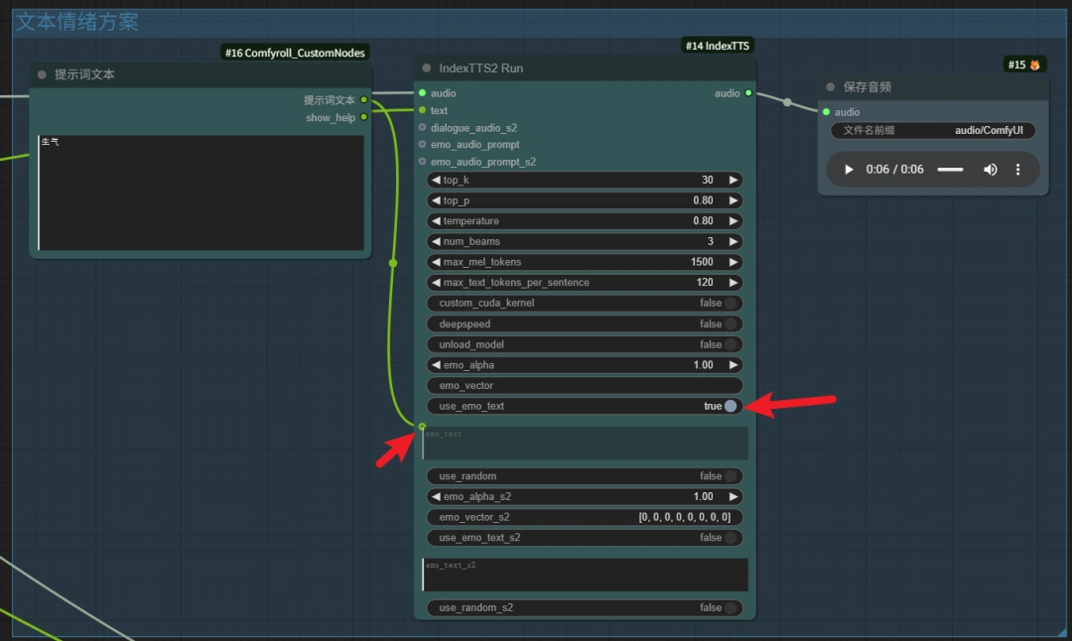Screen dimensions: 1072x641
Task: Click the #16 Comfyroll_CustomNodes badge
Action: pos(295,53)
